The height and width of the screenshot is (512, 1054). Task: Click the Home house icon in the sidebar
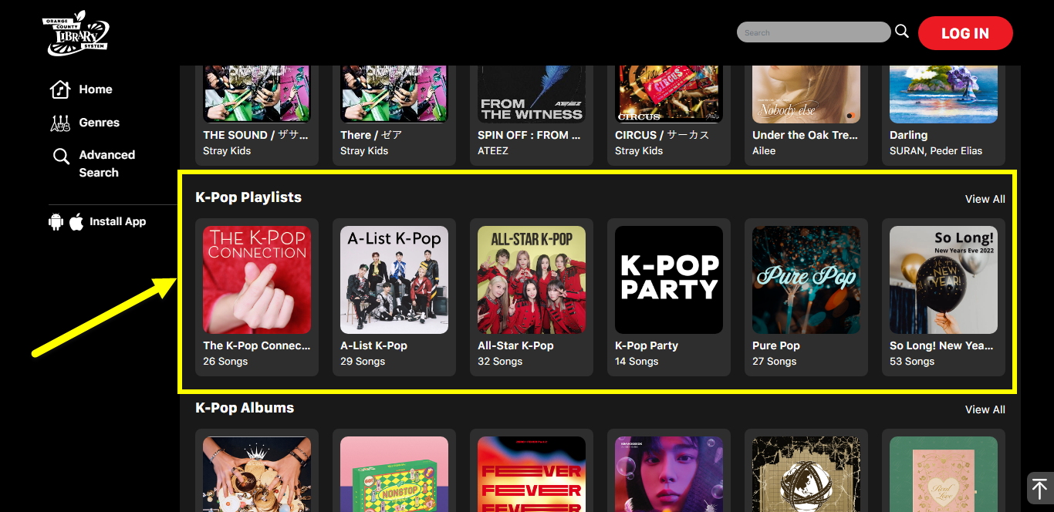(x=60, y=90)
